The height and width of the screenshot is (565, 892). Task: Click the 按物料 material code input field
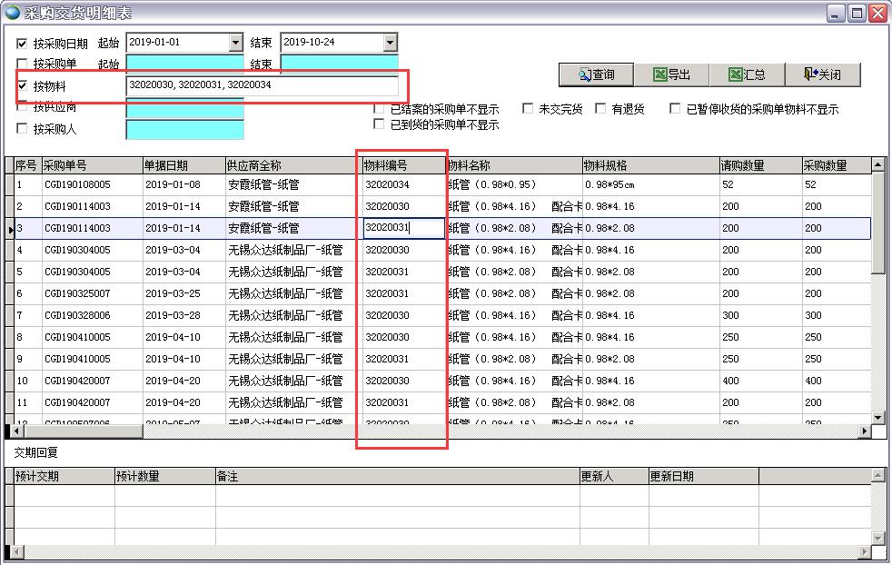click(262, 85)
